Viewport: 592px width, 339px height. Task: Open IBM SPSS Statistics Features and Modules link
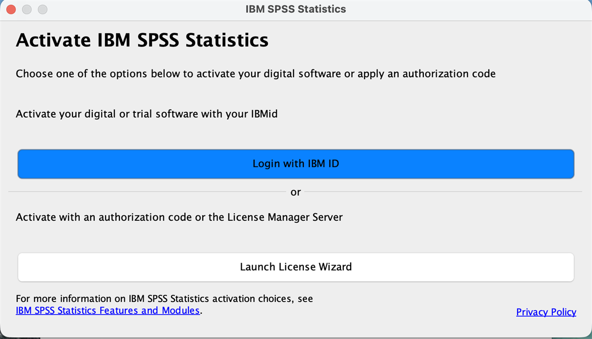[x=108, y=310]
